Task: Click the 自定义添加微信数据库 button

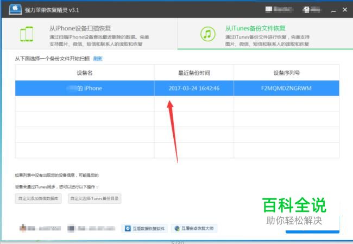Action: click(x=38, y=198)
